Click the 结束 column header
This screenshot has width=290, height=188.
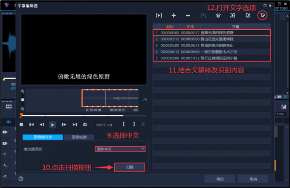coord(190,26)
